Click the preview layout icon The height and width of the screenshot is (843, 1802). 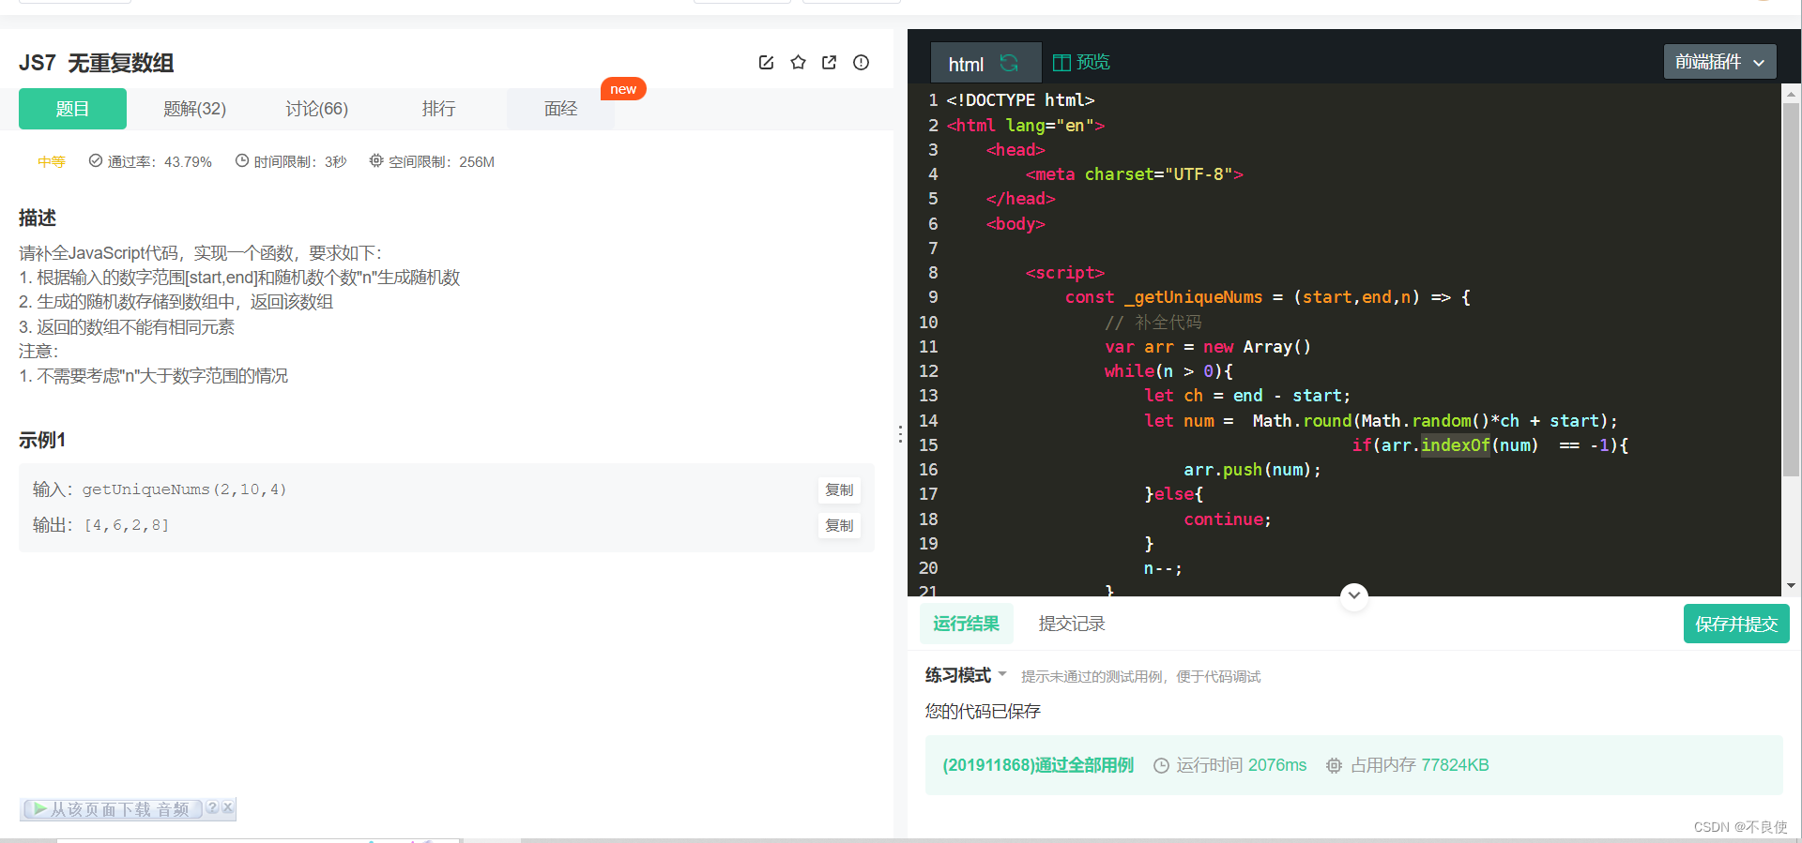click(x=1061, y=63)
